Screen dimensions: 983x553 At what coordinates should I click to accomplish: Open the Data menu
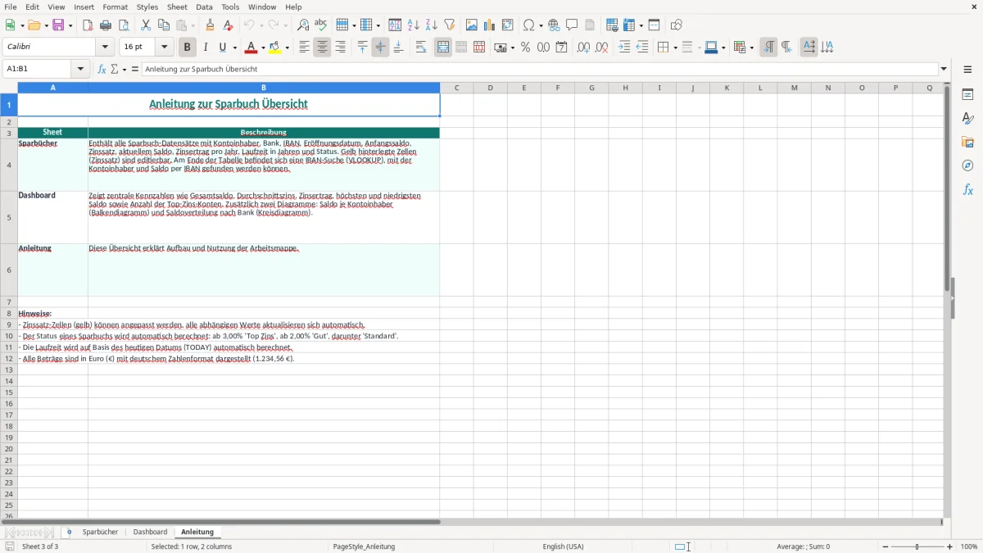click(x=204, y=7)
